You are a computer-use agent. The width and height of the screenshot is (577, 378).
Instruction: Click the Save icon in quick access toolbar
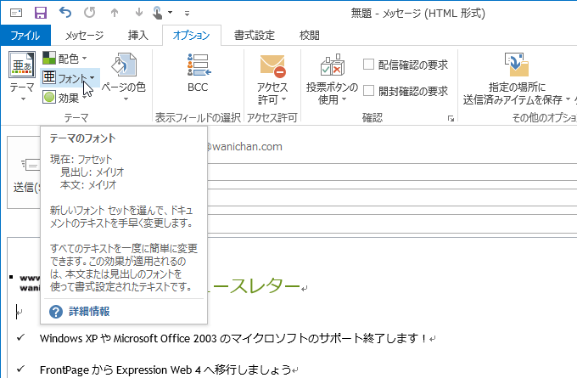pos(41,13)
